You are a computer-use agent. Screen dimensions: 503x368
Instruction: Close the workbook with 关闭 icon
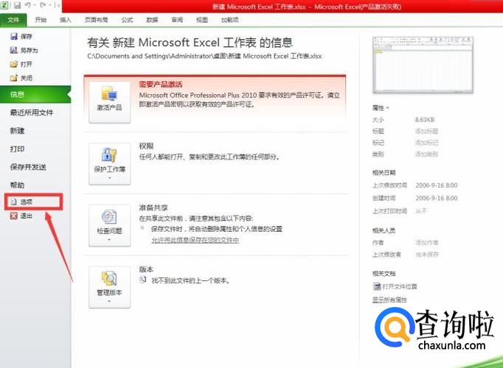[14, 78]
